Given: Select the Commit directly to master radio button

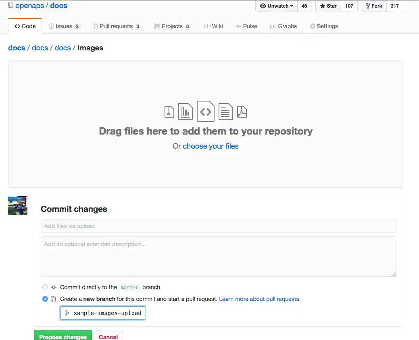Looking at the screenshot, I should point(45,287).
